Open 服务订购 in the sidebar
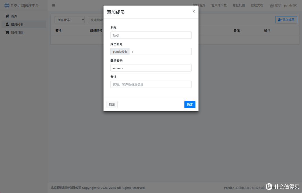This screenshot has height=193, width=302. tap(24, 32)
